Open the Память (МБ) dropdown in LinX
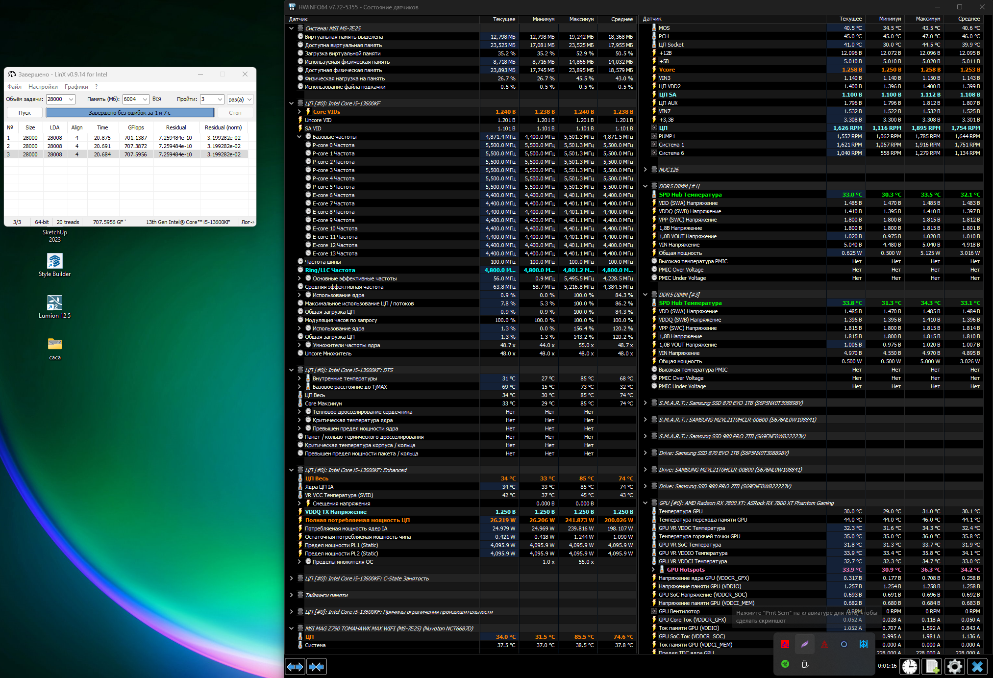The height and width of the screenshot is (678, 993). 145,100
